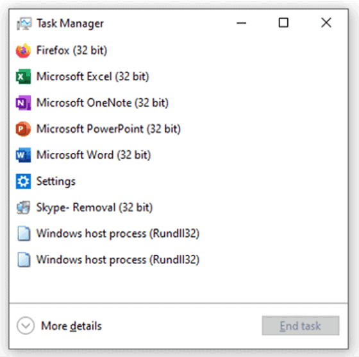This screenshot has width=359, height=357.
Task: Click the orange PowerPoint icon
Action: tap(23, 129)
